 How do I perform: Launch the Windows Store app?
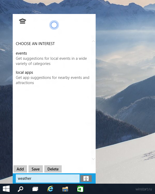[x=80, y=189]
